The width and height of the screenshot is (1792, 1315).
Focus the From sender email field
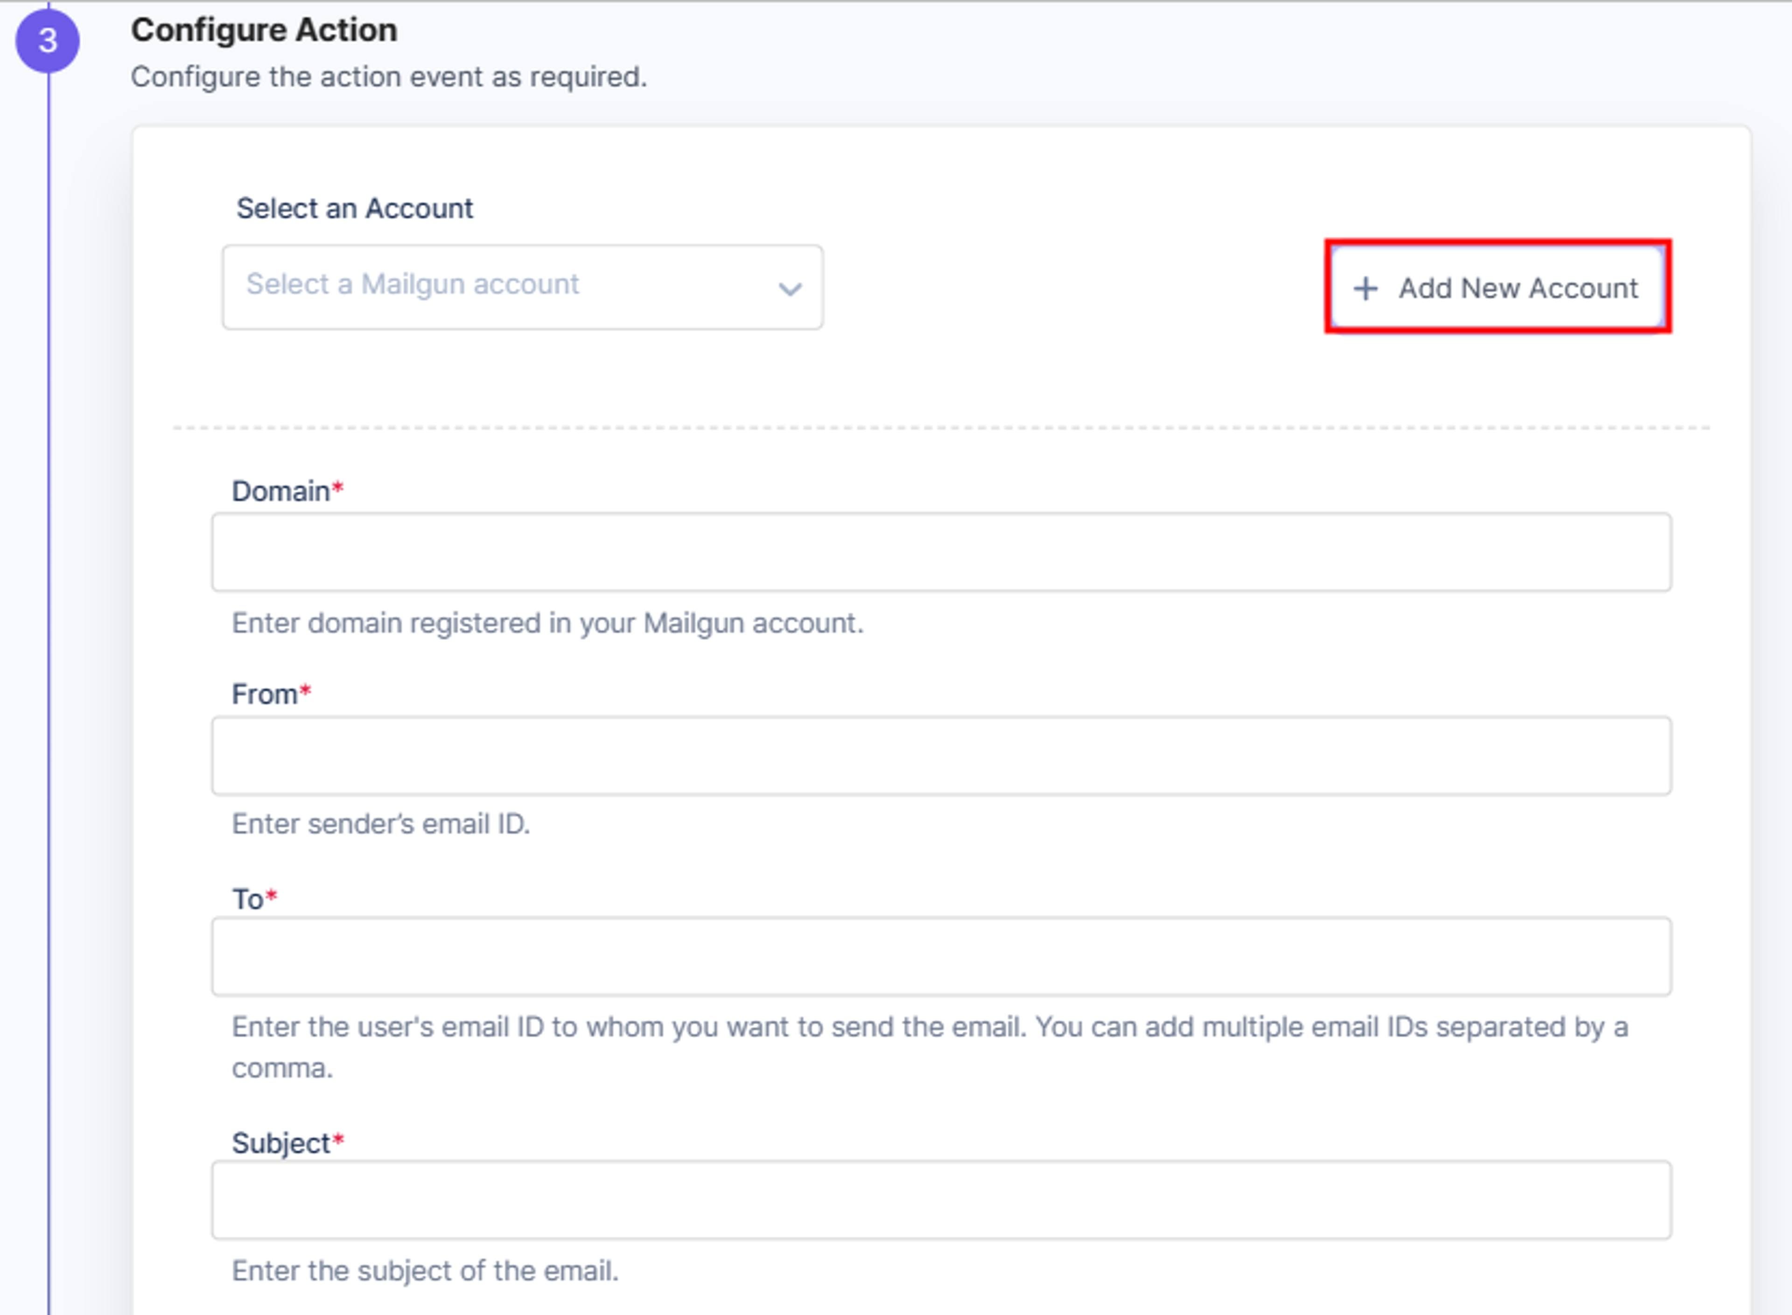pyautogui.click(x=941, y=756)
